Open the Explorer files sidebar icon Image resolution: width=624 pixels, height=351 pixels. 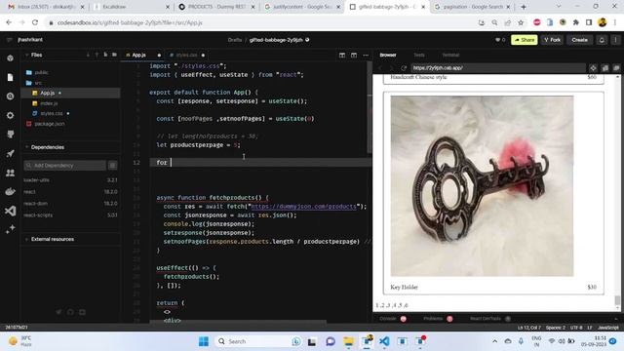coord(11,77)
